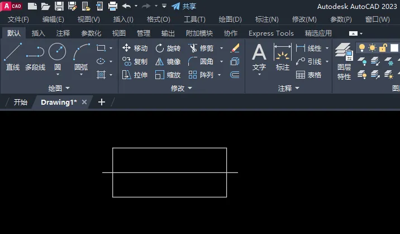400x234 pixels.
Task: Open the Linear (线性) dropdown arrow
Action: click(327, 48)
